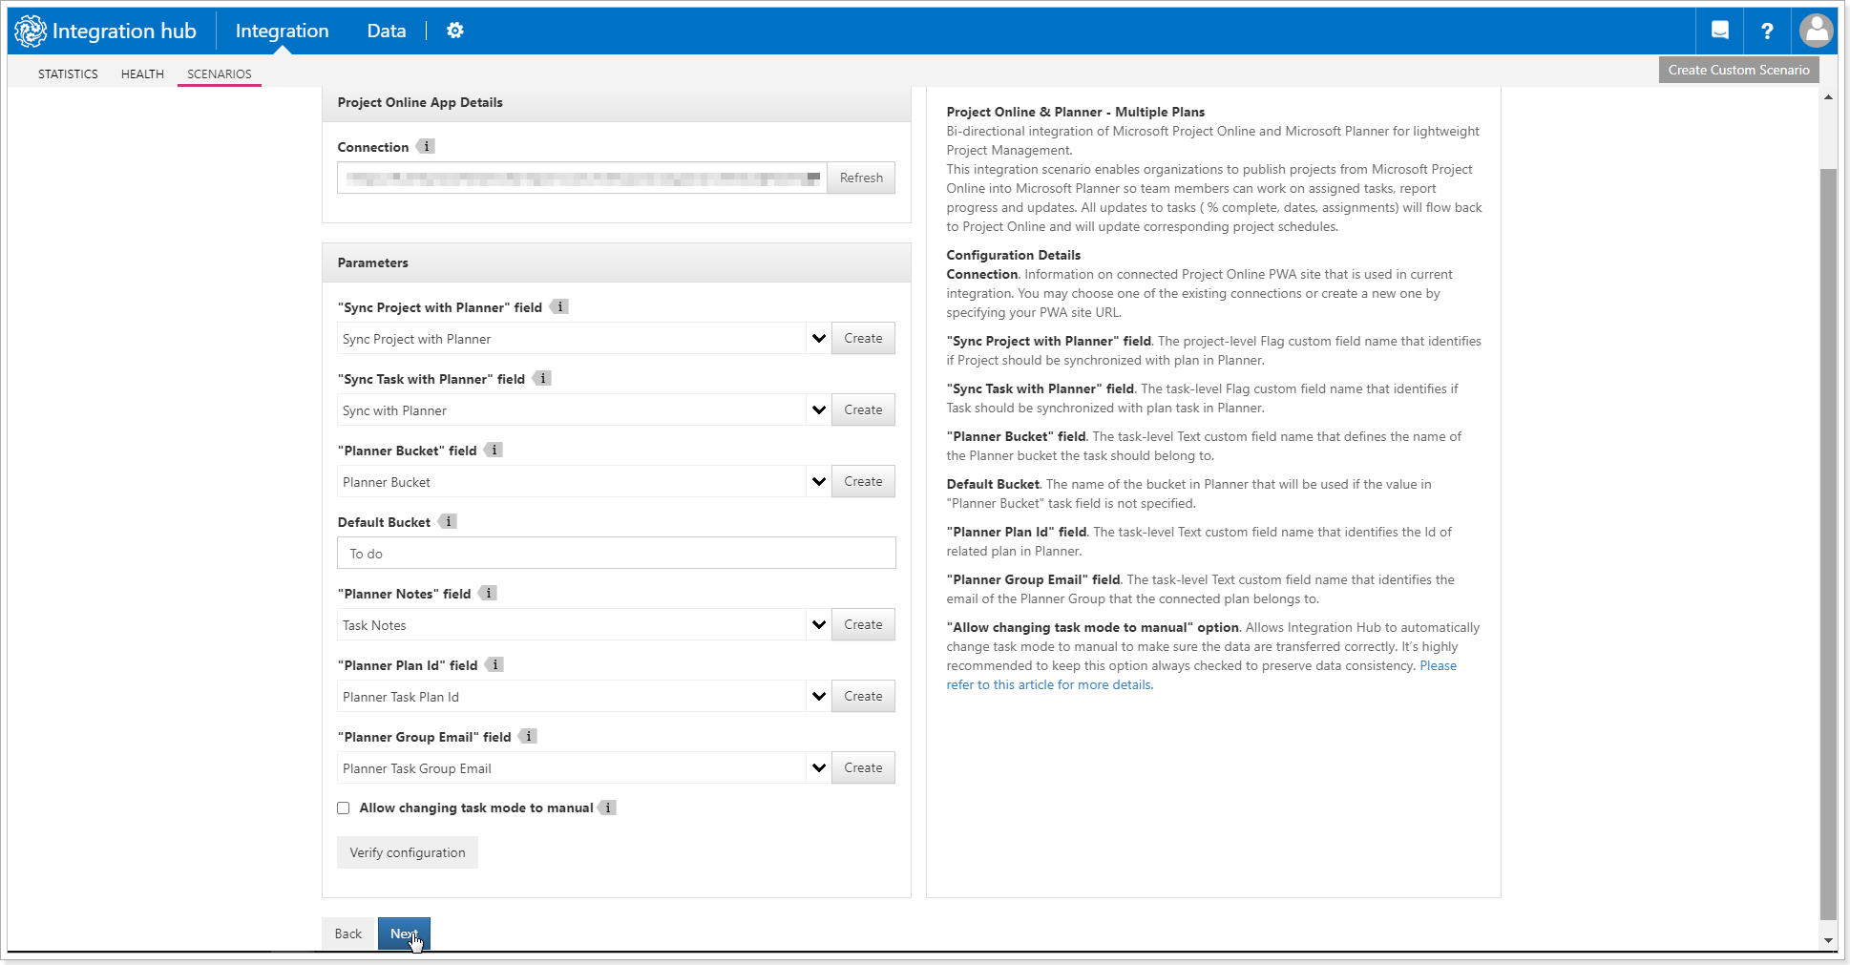Switch to the Scenarios tab

[220, 73]
